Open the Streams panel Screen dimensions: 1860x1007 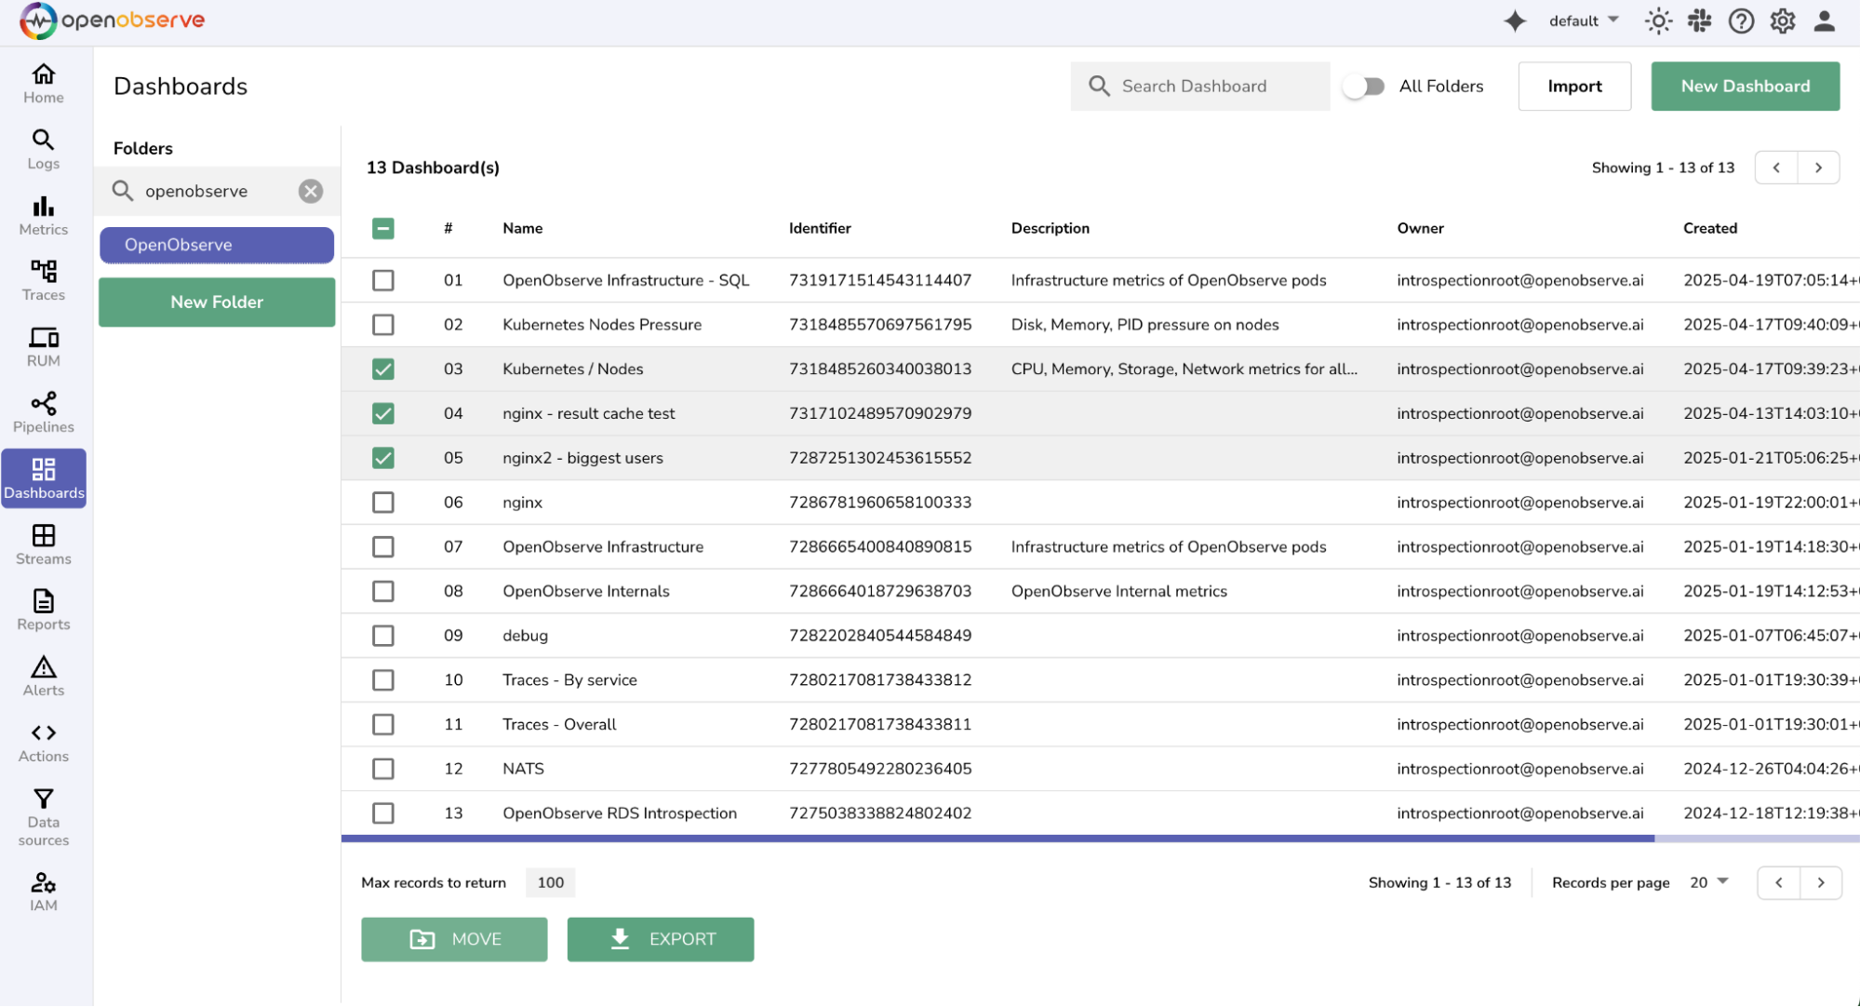[43, 544]
